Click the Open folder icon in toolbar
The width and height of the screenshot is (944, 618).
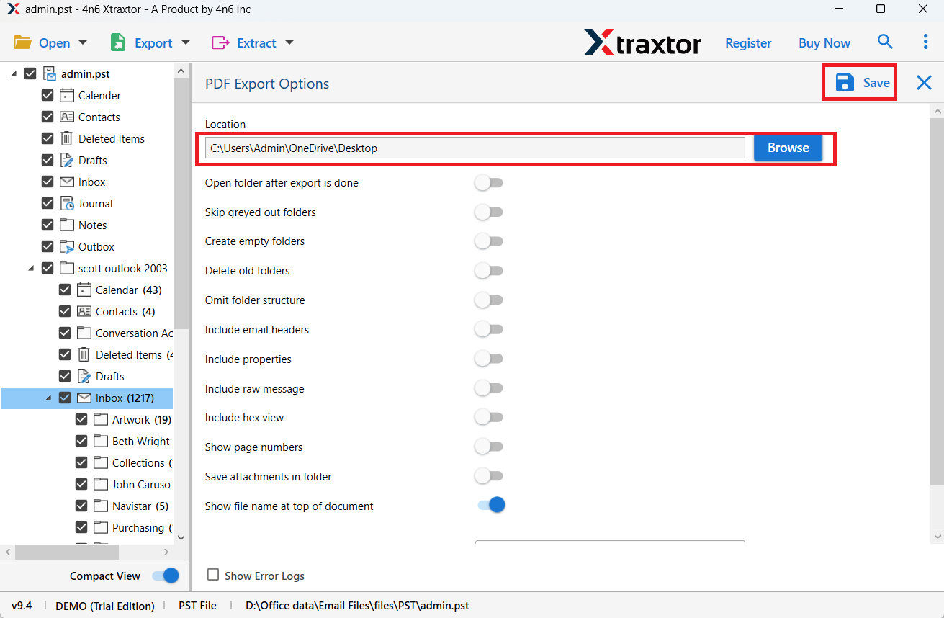(x=22, y=42)
